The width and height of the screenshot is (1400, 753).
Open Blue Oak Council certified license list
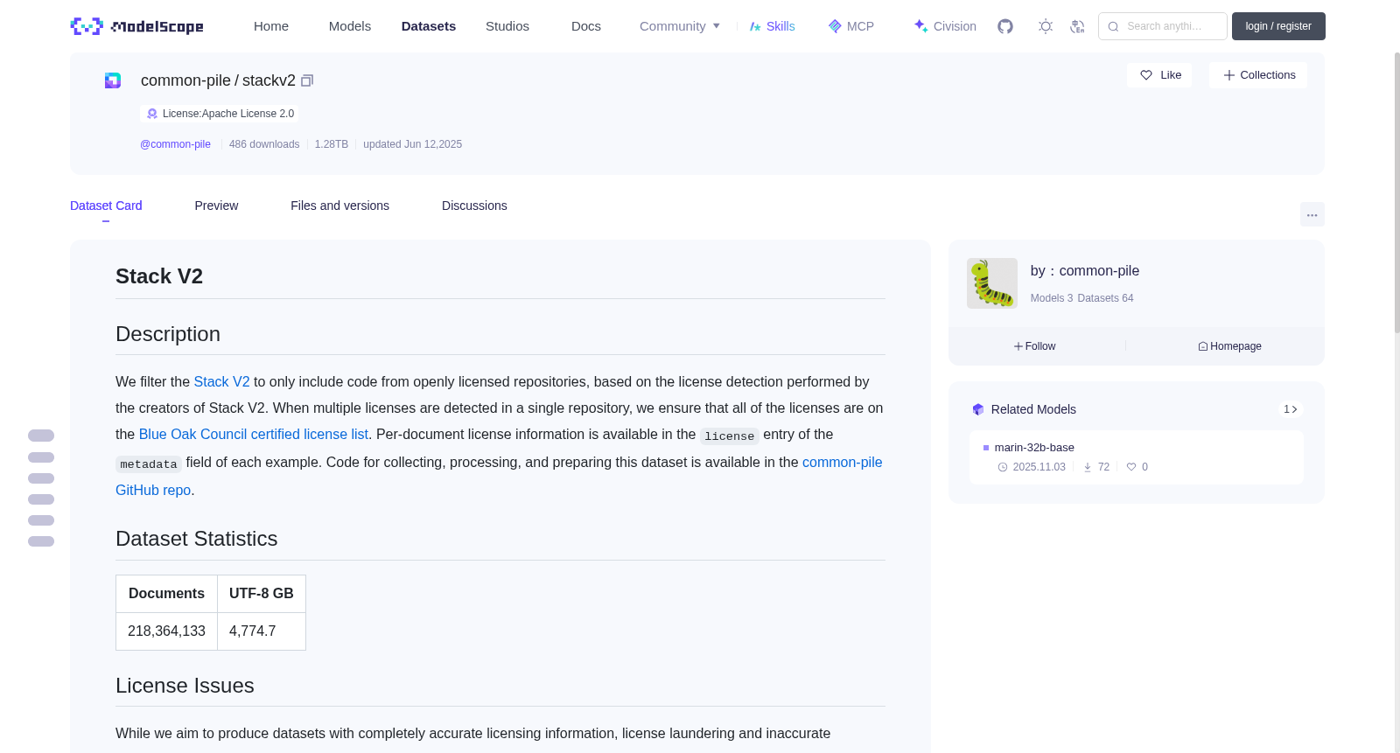[254, 435]
